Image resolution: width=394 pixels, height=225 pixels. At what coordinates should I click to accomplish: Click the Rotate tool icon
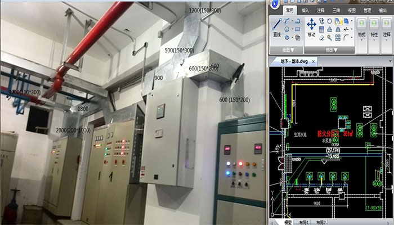tap(329, 21)
